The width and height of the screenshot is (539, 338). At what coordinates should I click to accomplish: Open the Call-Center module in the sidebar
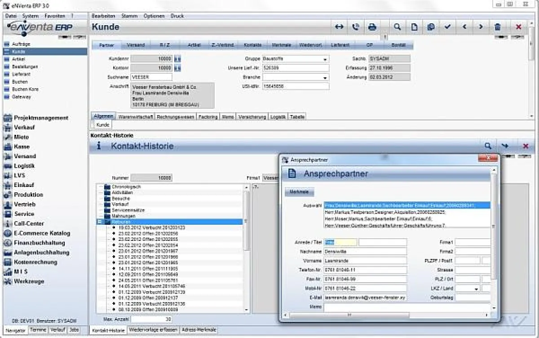click(x=29, y=223)
